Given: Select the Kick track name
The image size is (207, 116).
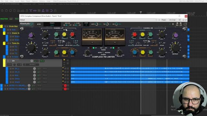Looking at the screenshot, I should click(x=14, y=30).
